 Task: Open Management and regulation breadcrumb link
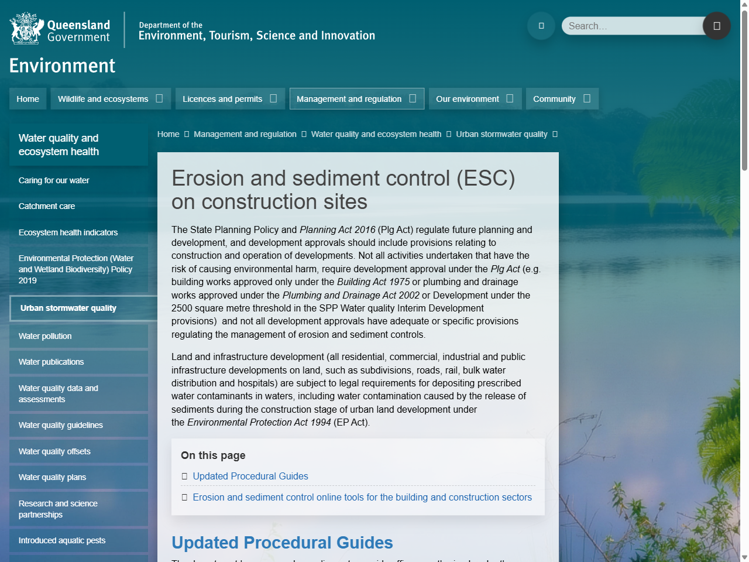[x=245, y=134]
